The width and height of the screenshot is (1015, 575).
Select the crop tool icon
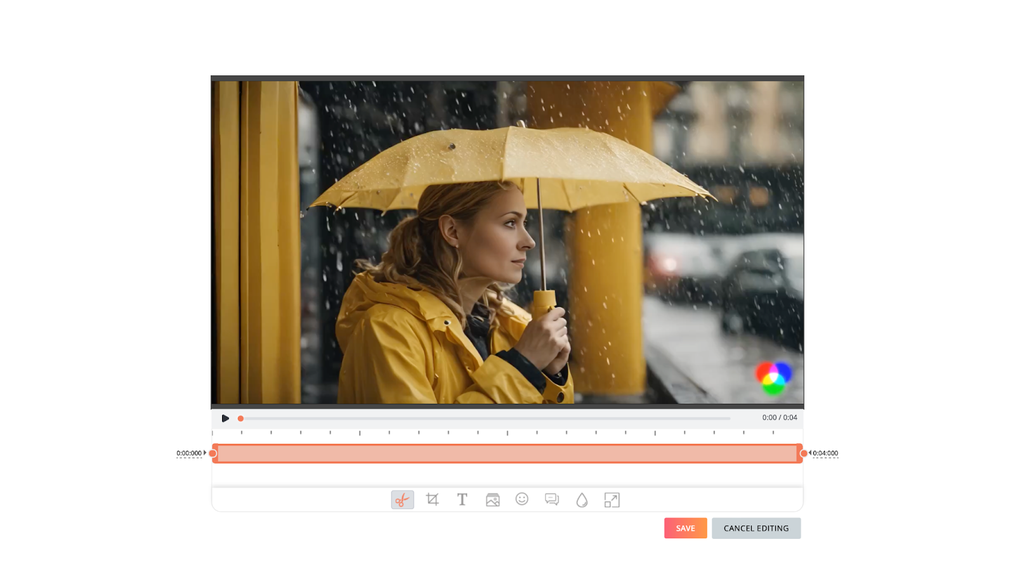click(433, 500)
